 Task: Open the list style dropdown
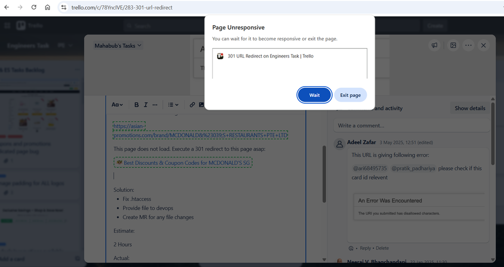click(x=173, y=105)
